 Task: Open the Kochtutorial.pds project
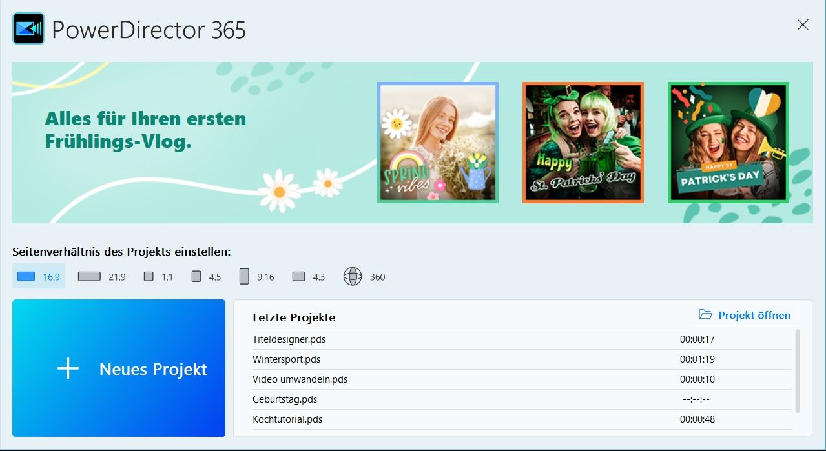point(287,419)
